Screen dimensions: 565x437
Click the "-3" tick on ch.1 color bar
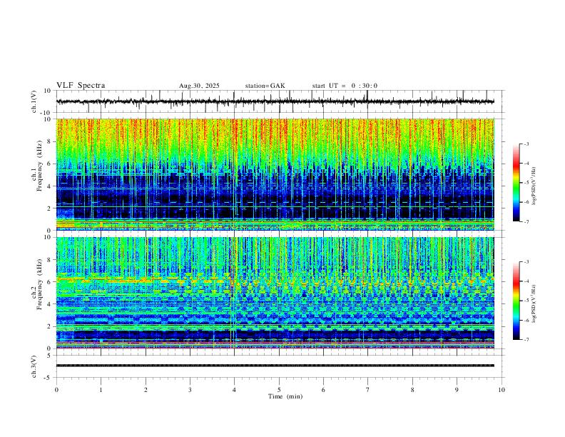click(x=526, y=144)
